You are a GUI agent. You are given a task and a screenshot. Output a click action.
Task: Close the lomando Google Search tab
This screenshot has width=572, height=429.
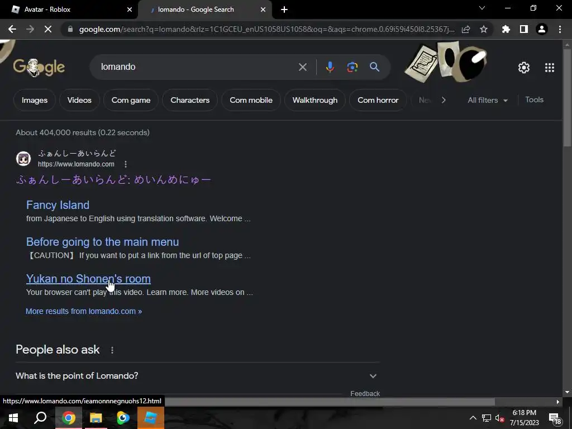click(x=263, y=9)
